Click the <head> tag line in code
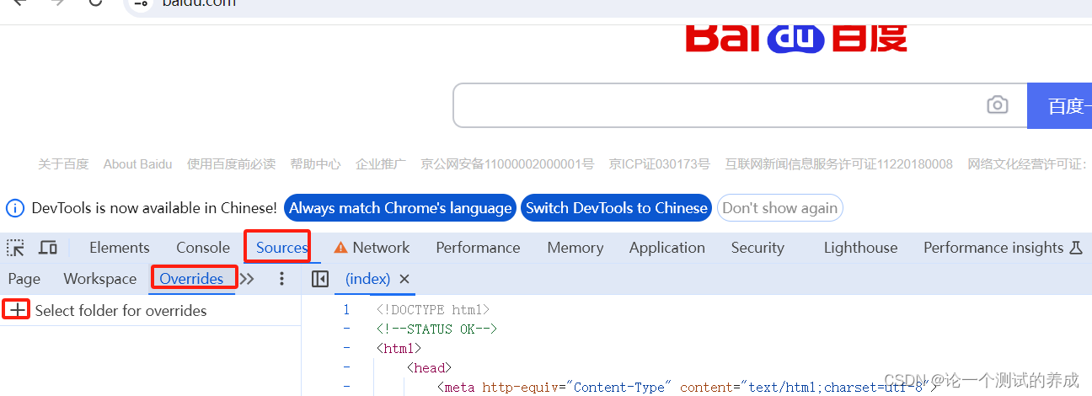Viewport: 1092px width, 396px height. 429,368
